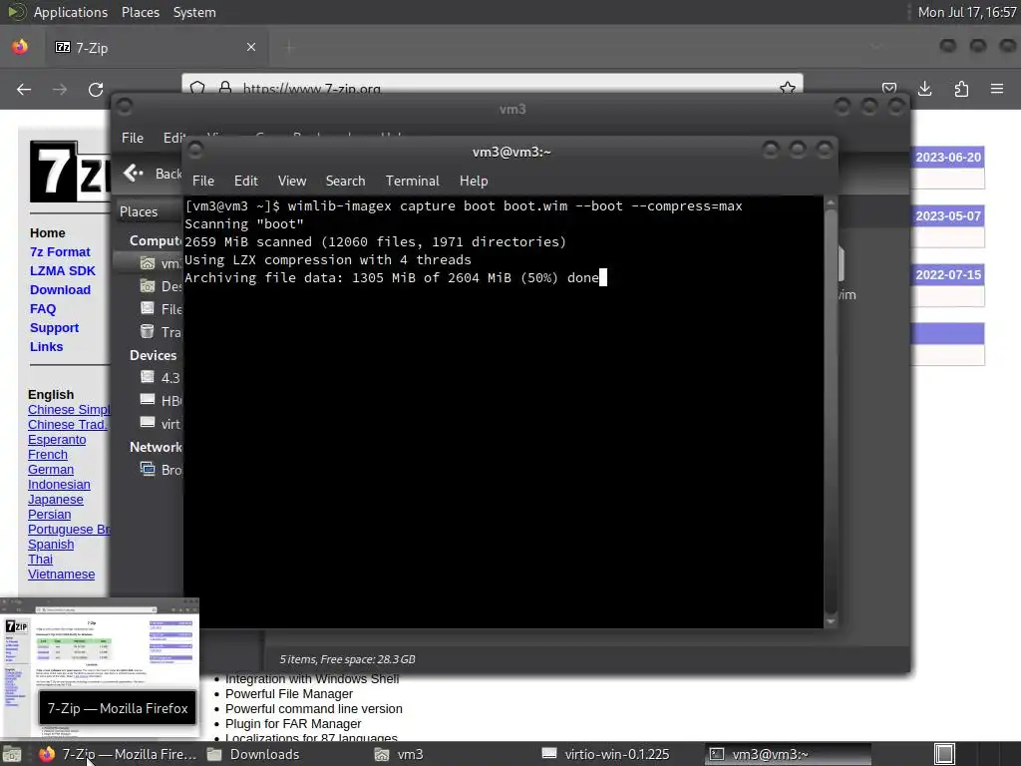The width and height of the screenshot is (1021, 766).
Task: Switch language to Persian
Action: click(50, 515)
